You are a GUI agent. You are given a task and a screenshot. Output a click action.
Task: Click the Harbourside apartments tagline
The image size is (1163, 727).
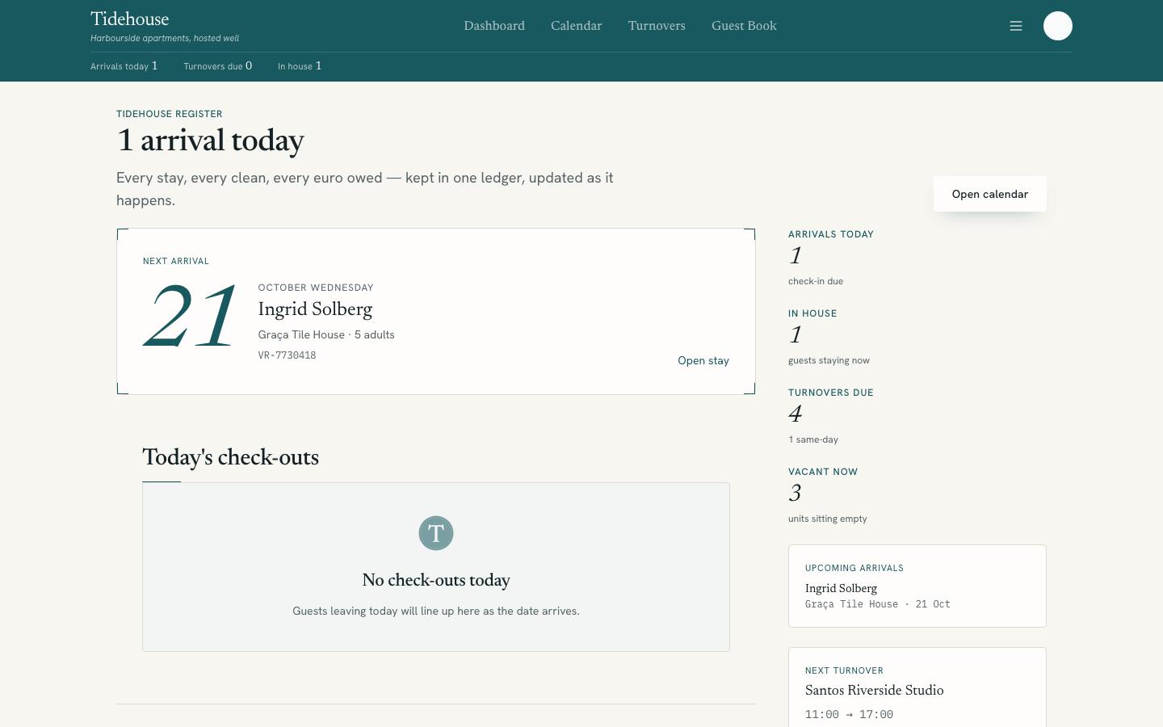pyautogui.click(x=165, y=38)
